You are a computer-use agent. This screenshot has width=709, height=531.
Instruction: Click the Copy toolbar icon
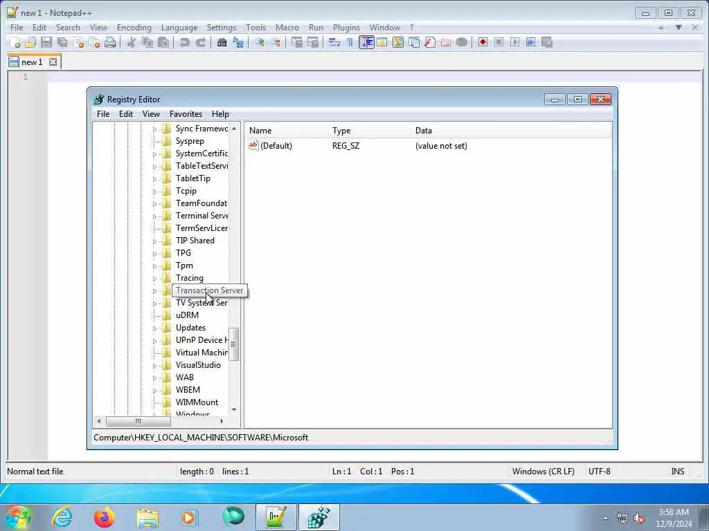coord(147,42)
